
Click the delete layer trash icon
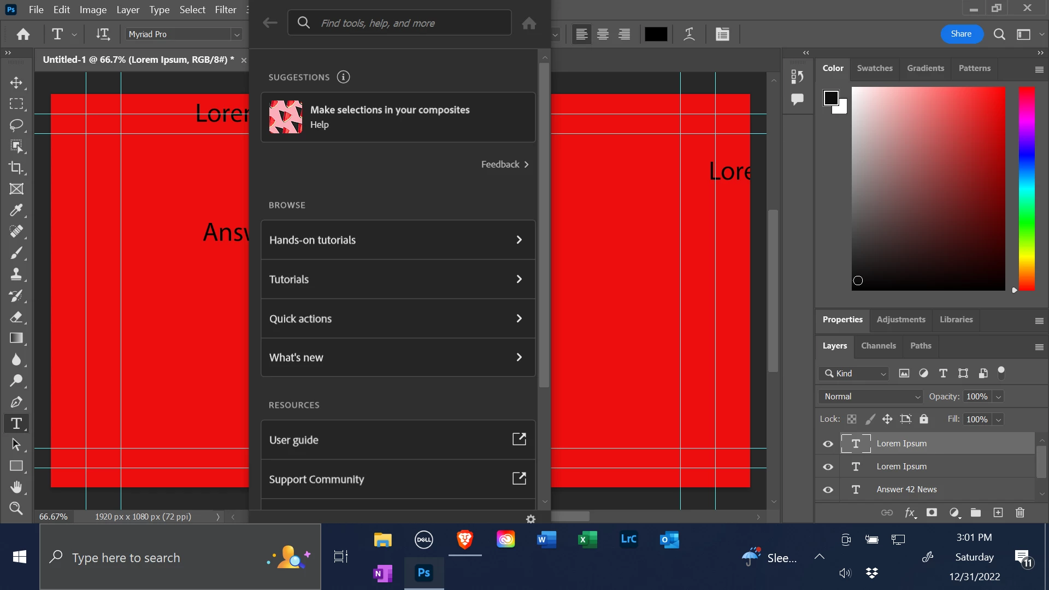(x=1020, y=512)
